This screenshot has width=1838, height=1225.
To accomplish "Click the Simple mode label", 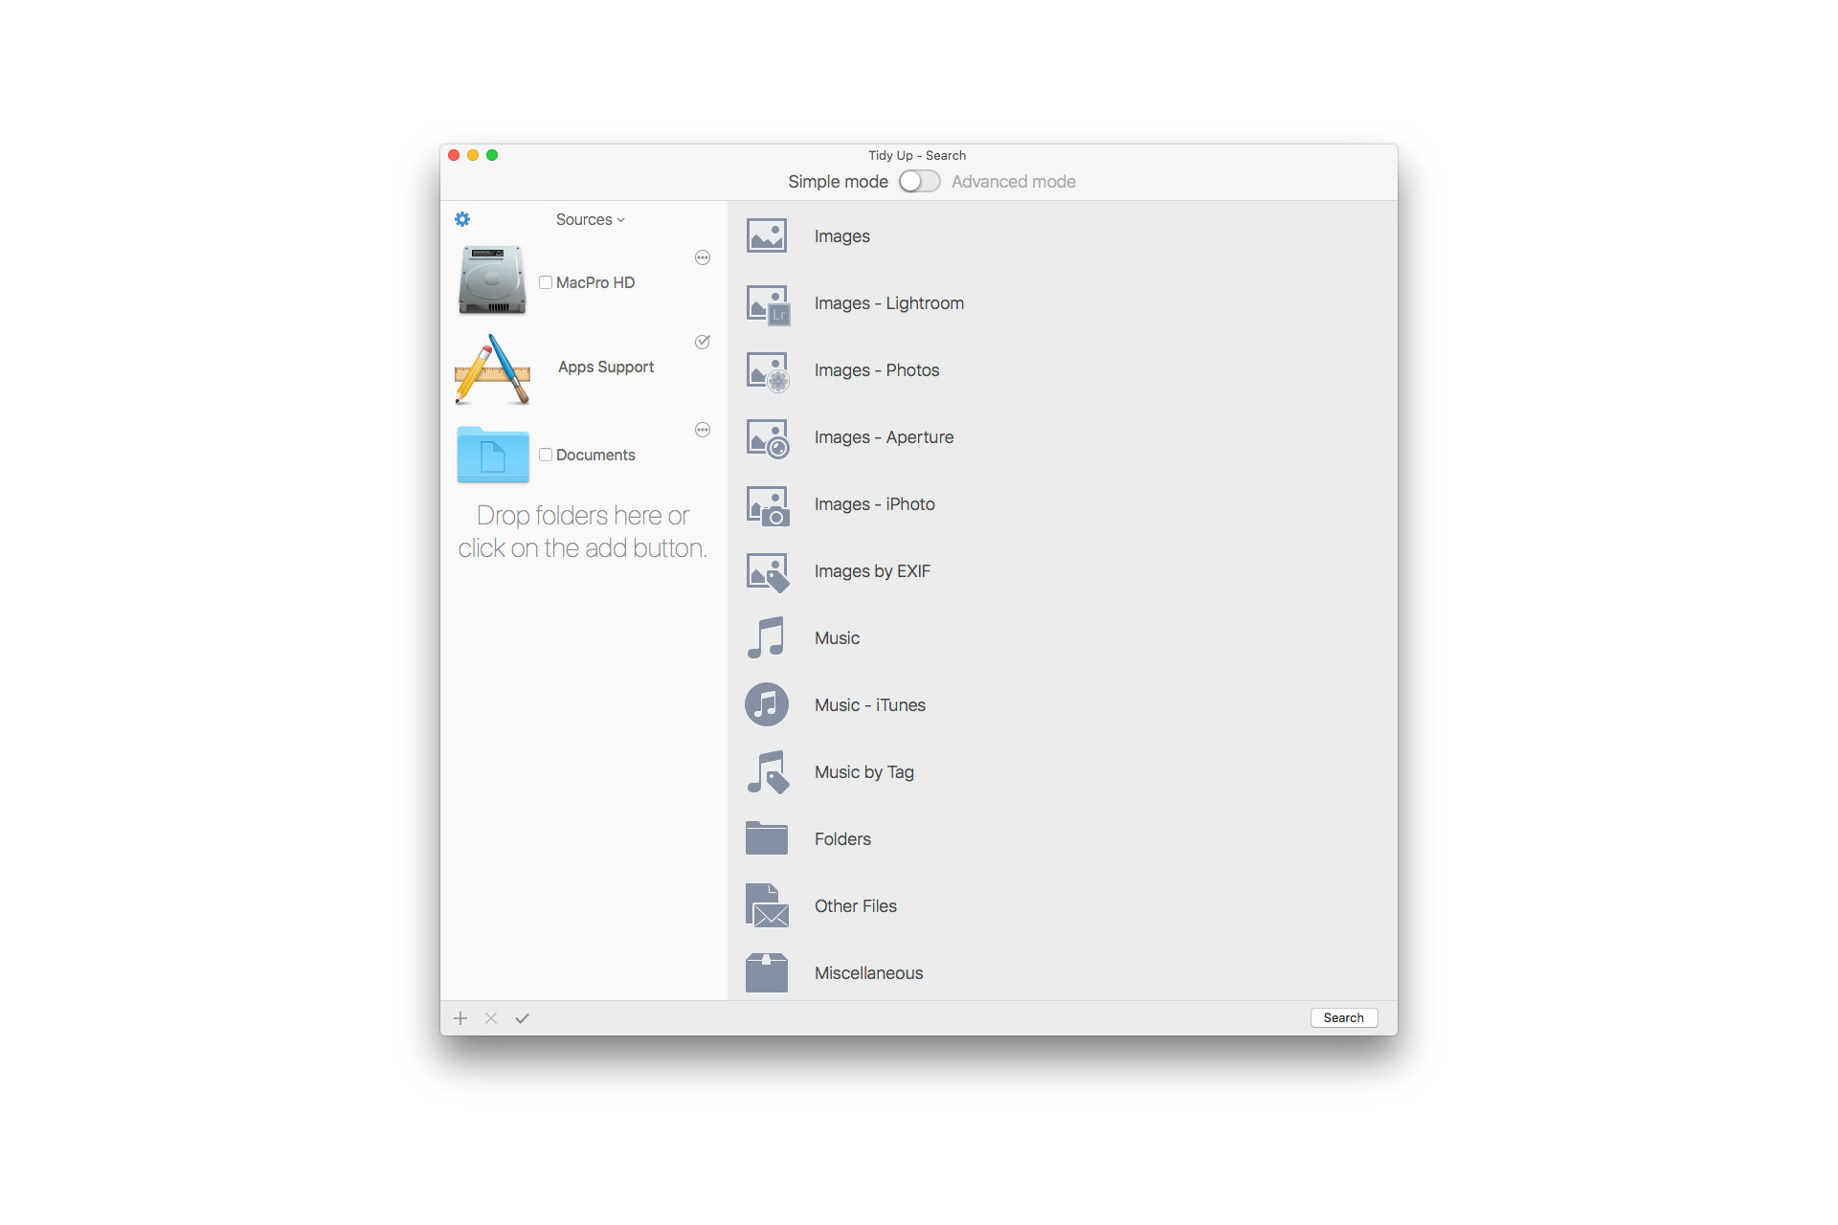I will coord(838,181).
